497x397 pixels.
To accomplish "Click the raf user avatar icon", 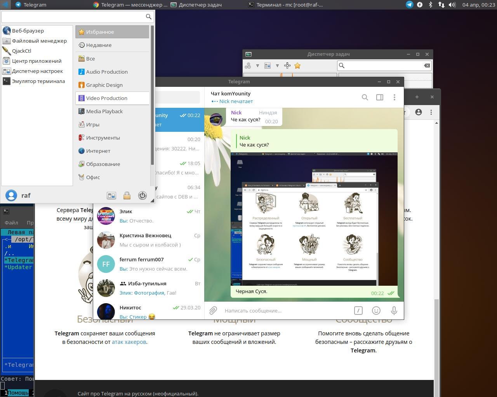I will coord(11,195).
